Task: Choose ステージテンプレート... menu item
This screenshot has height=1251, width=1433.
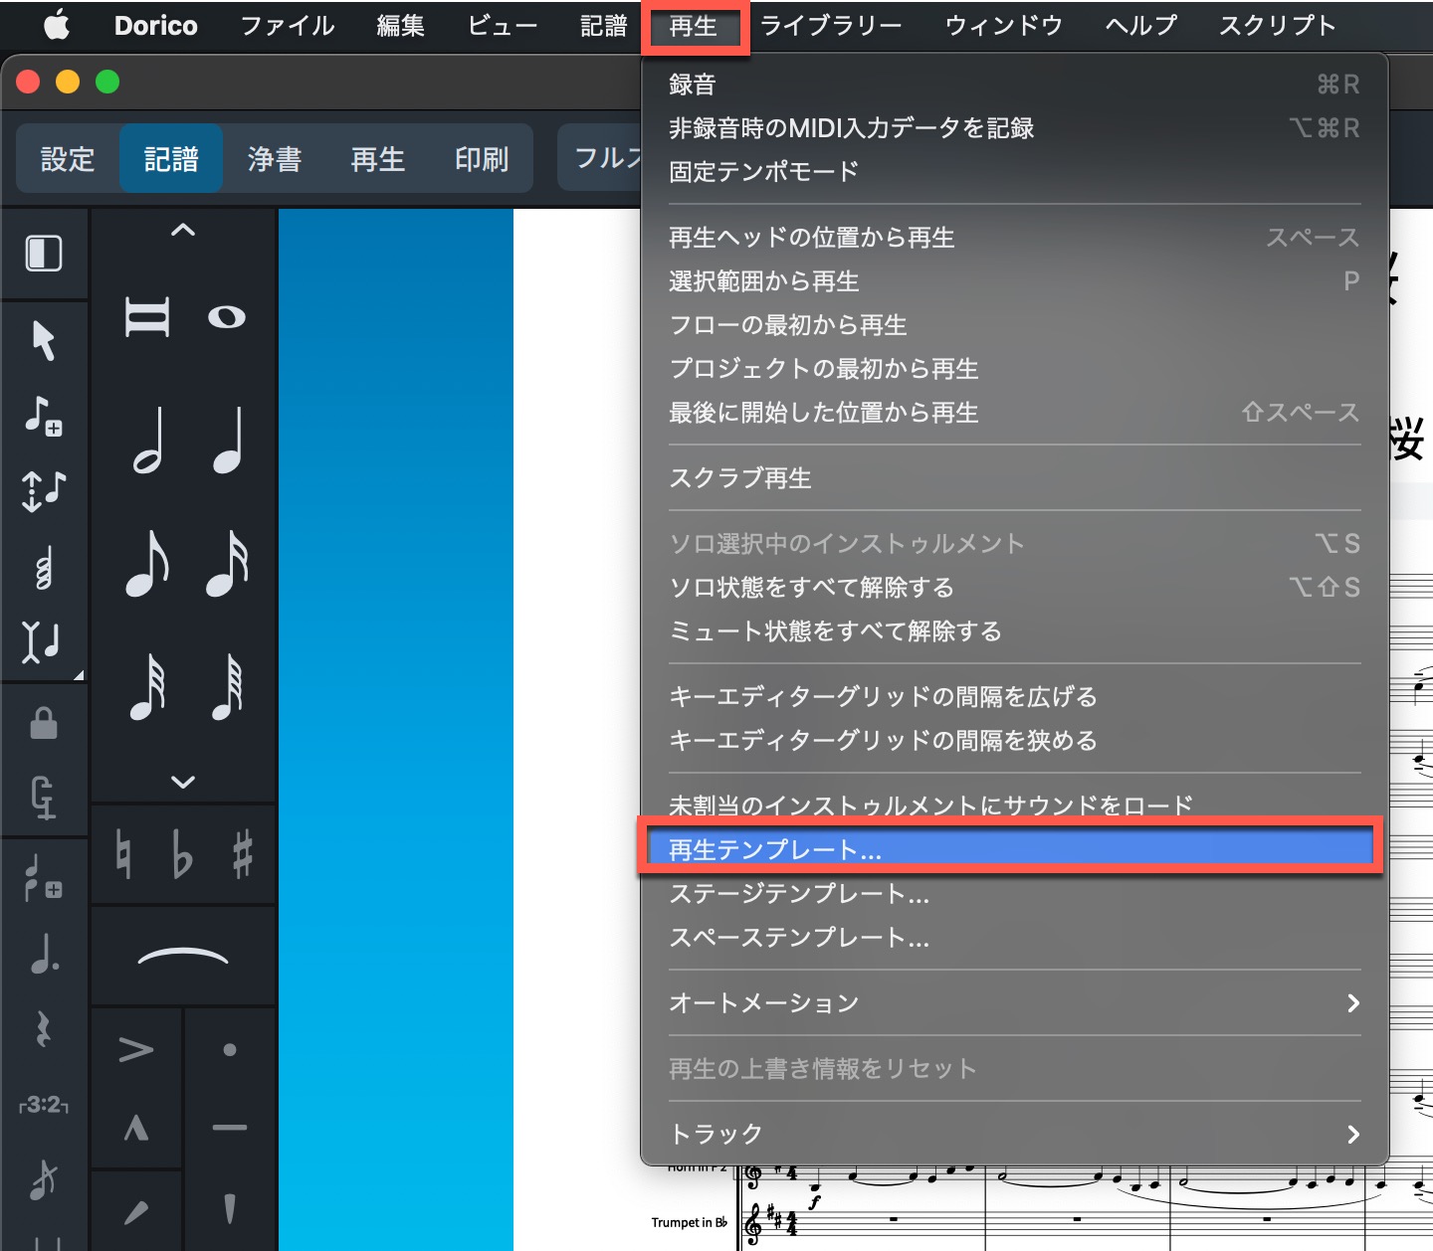Action: [x=1014, y=893]
